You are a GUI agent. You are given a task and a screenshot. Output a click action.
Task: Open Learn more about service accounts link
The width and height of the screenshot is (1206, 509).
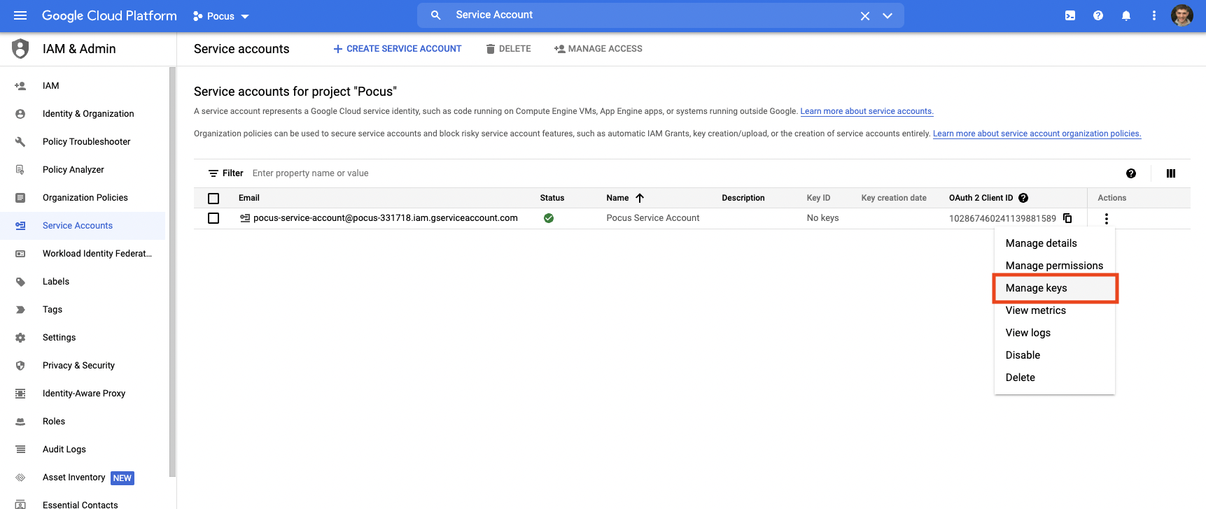coord(867,111)
